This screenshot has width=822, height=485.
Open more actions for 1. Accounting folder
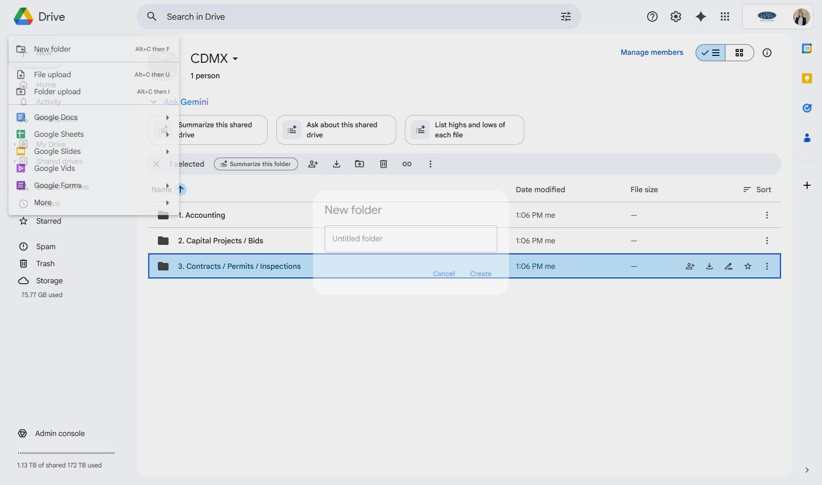tap(767, 215)
